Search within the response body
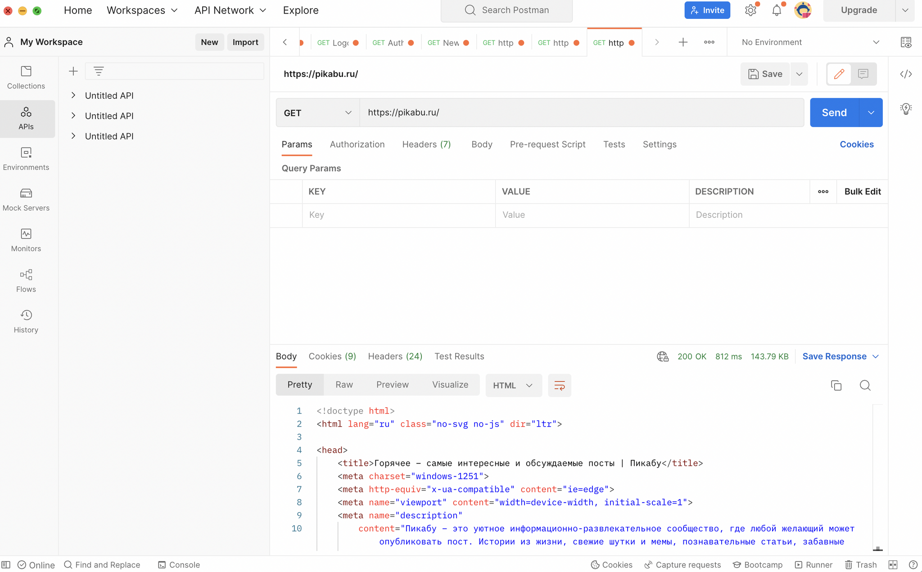 pyautogui.click(x=865, y=386)
